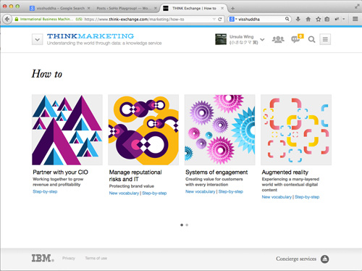Image resolution: width=362 pixels, height=271 pixels.
Task: Click the Partner with your CIO heading
Action: [x=60, y=172]
